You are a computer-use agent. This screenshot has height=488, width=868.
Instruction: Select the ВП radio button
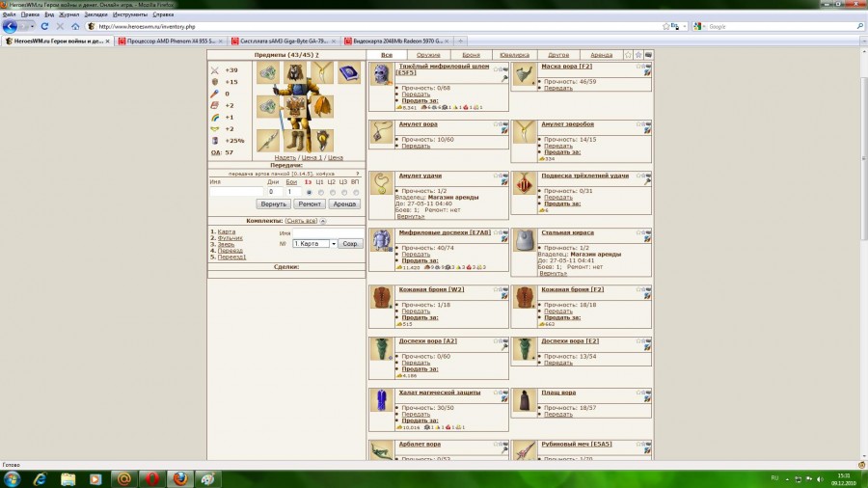point(355,192)
